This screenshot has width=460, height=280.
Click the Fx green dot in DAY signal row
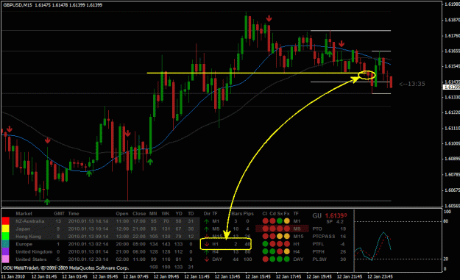tap(286, 259)
